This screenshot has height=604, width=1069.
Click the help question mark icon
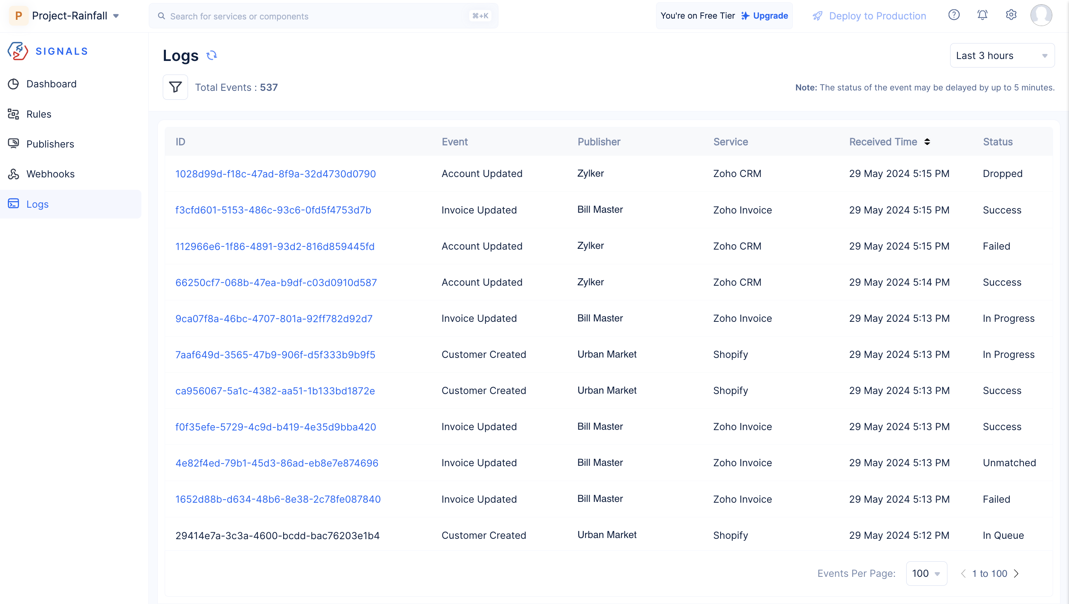[954, 16]
